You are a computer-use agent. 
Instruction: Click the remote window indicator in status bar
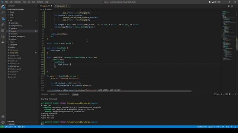2,127
